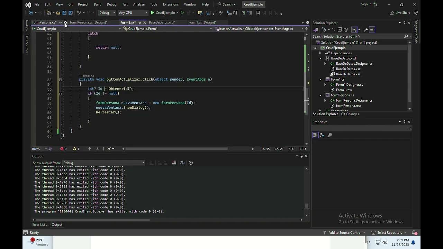Screen dimensions: 443x249
Task: Open the notifications bell in status bar
Action: (x=415, y=233)
